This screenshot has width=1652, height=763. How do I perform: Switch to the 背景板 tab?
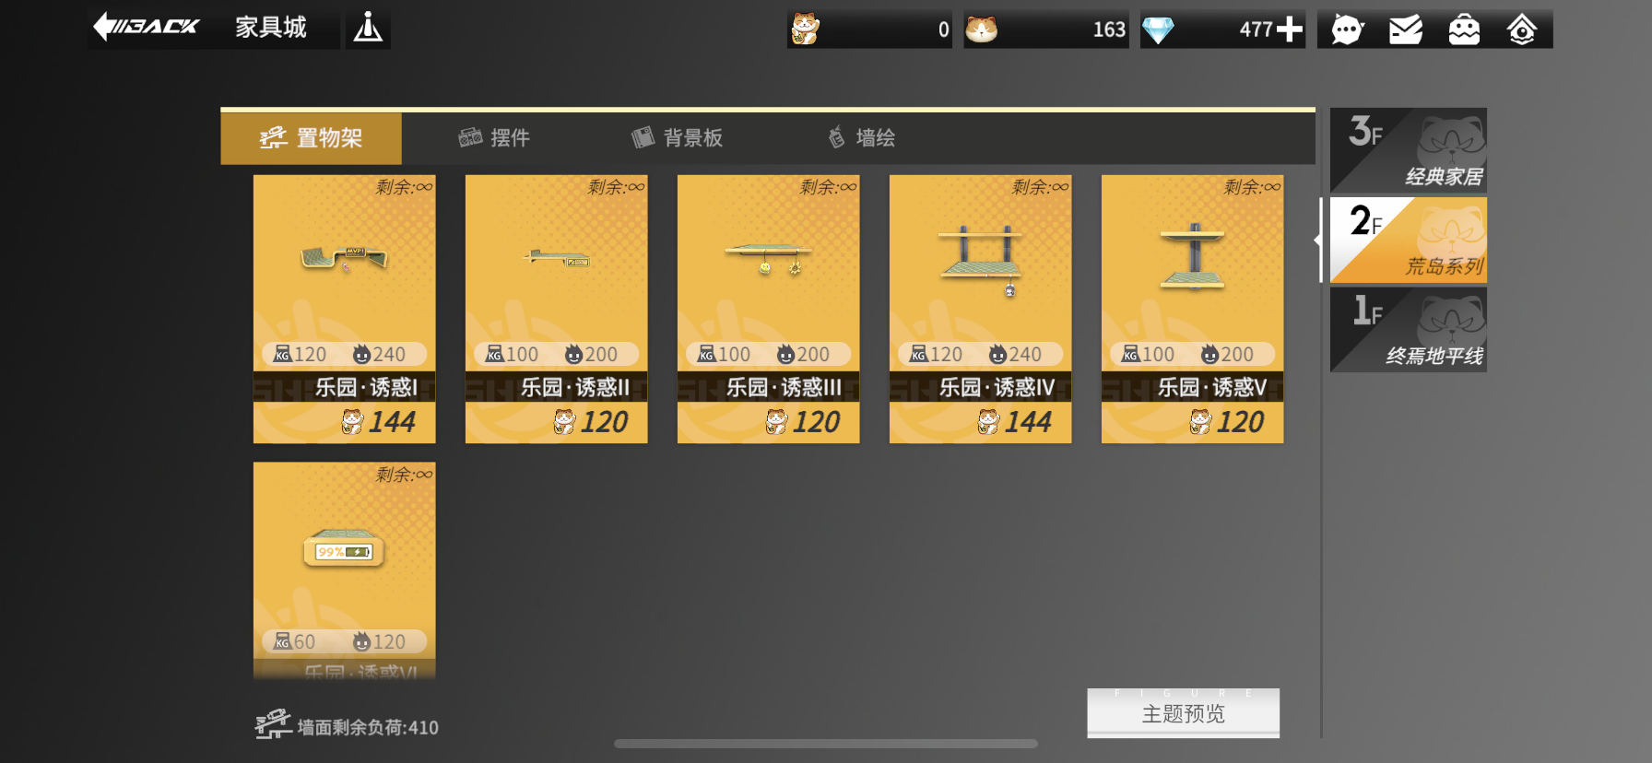(677, 138)
